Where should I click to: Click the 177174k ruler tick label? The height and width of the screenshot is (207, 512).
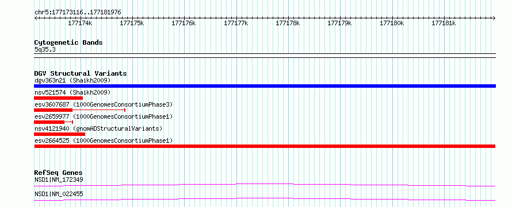tap(80, 23)
